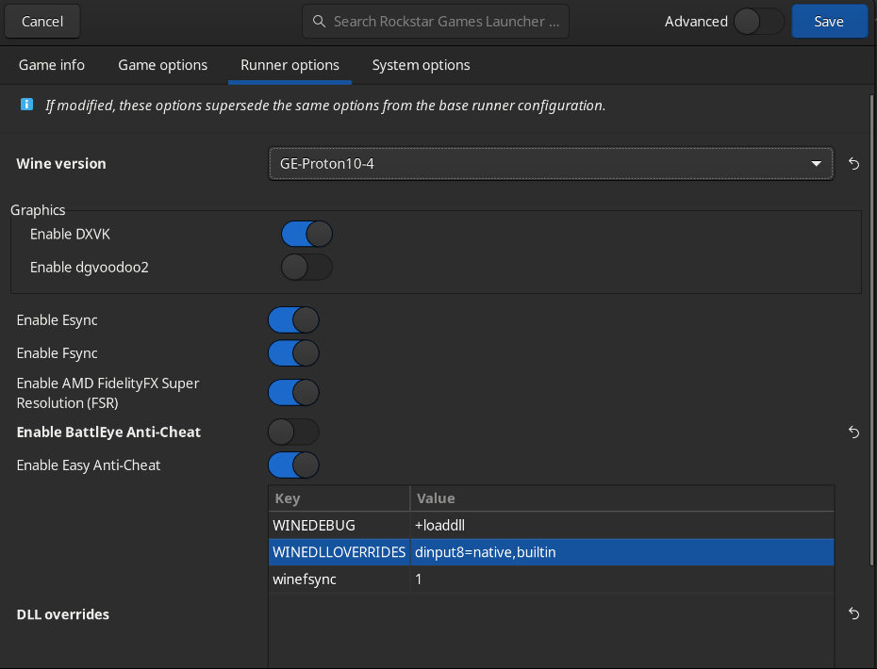The height and width of the screenshot is (669, 877).
Task: Click the search magnifier icon
Action: pyautogui.click(x=319, y=22)
